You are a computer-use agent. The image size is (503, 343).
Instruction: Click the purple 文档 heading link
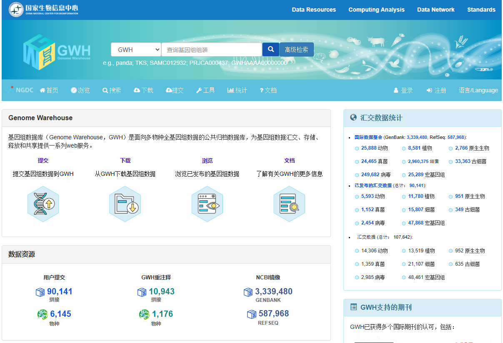289,160
